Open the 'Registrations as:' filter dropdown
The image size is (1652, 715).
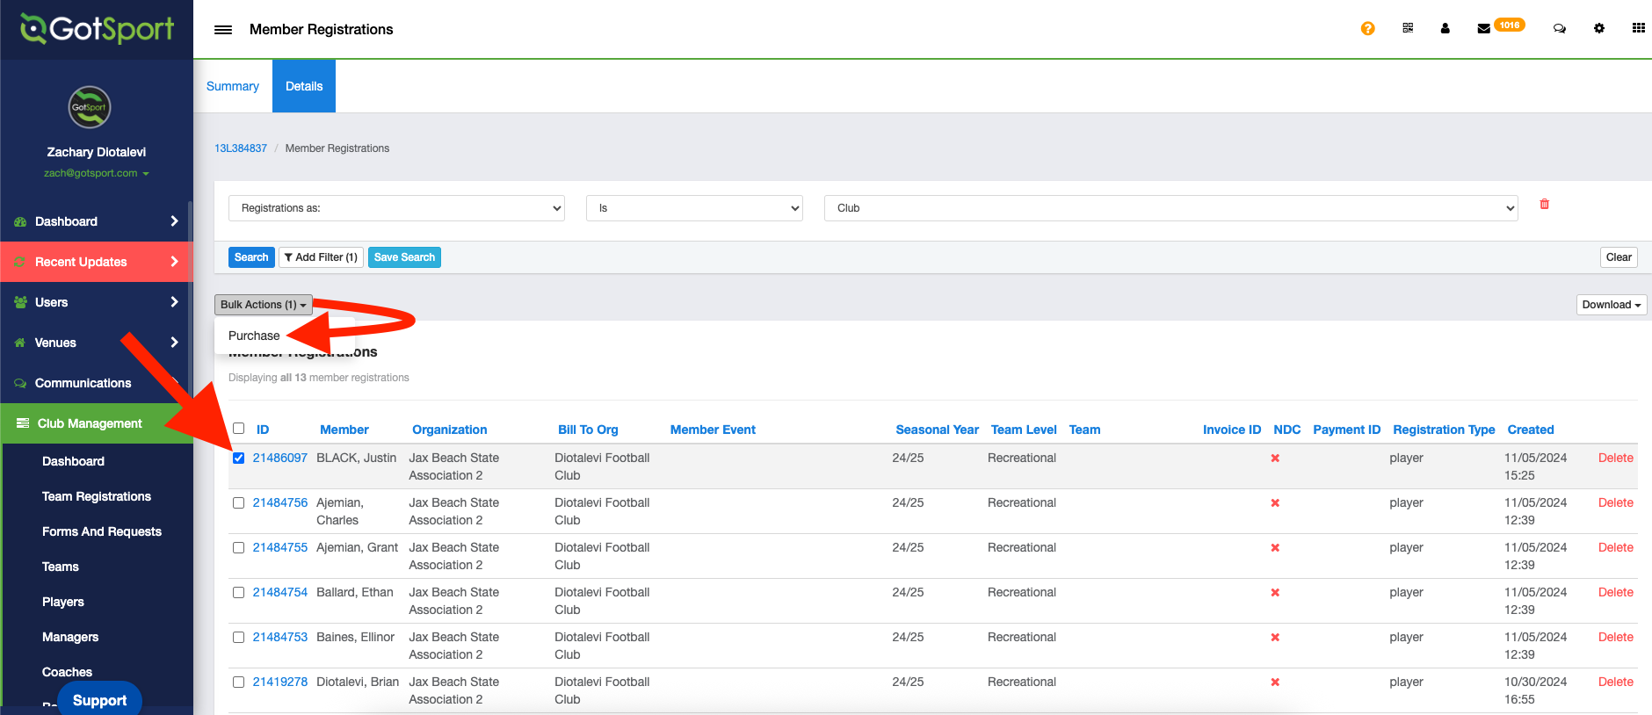tap(396, 208)
